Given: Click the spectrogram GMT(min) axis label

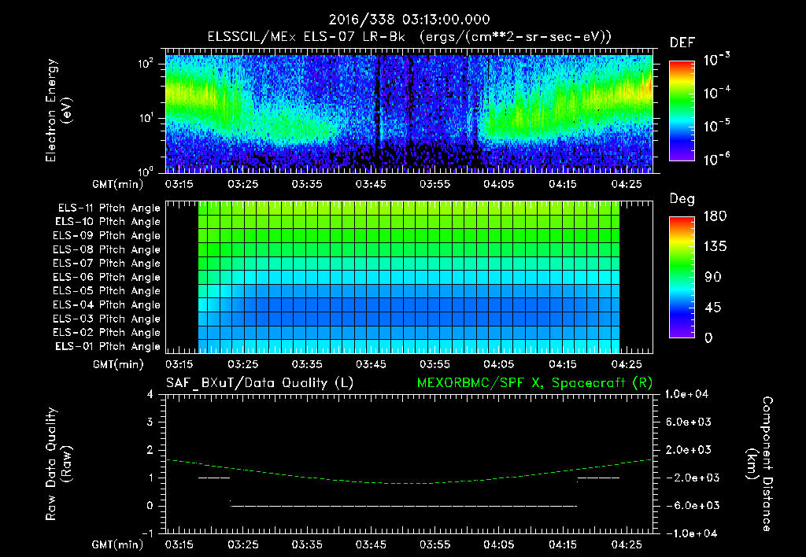Looking at the screenshot, I should [118, 184].
